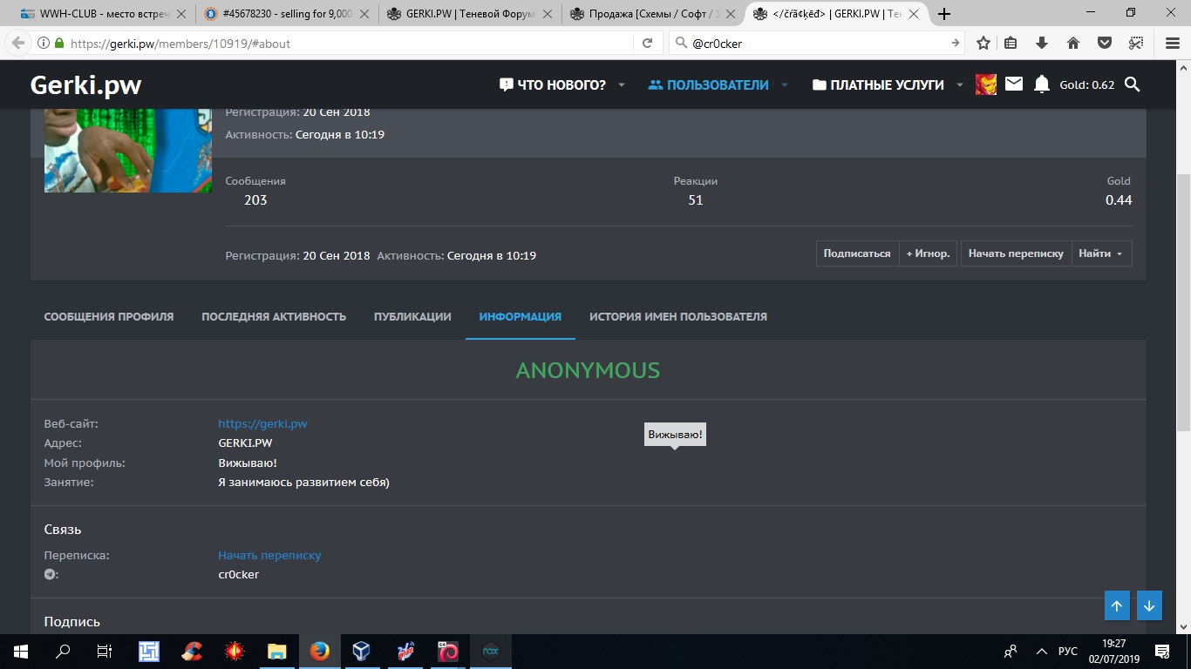Open private messages envelope icon
1191x669 pixels.
1013,84
